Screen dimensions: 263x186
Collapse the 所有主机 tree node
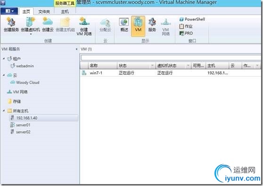4,110
